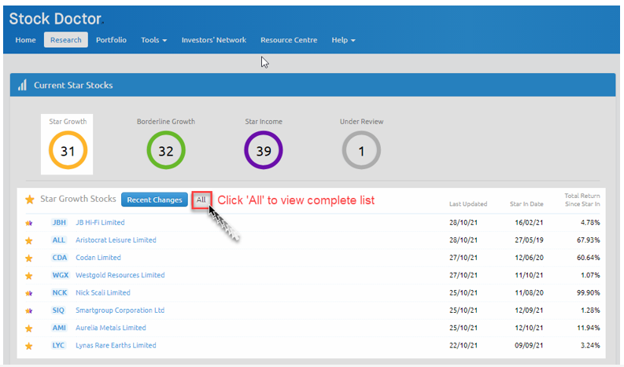The image size is (624, 367).
Task: Open Codan Limited stock page
Action: pyautogui.click(x=98, y=257)
